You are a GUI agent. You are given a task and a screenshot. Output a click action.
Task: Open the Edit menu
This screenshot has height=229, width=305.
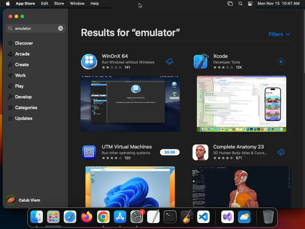click(45, 4)
